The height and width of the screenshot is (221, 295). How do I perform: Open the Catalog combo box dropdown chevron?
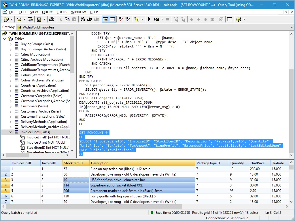(x=291, y=27)
